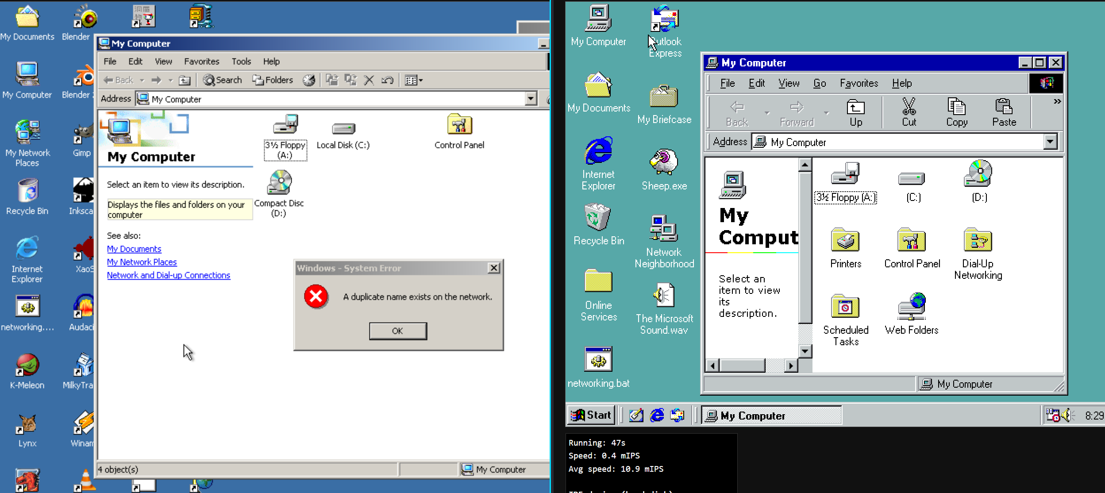The height and width of the screenshot is (493, 1105).
Task: Expand the Back history arrow in the right toolbar
Action: point(767,113)
